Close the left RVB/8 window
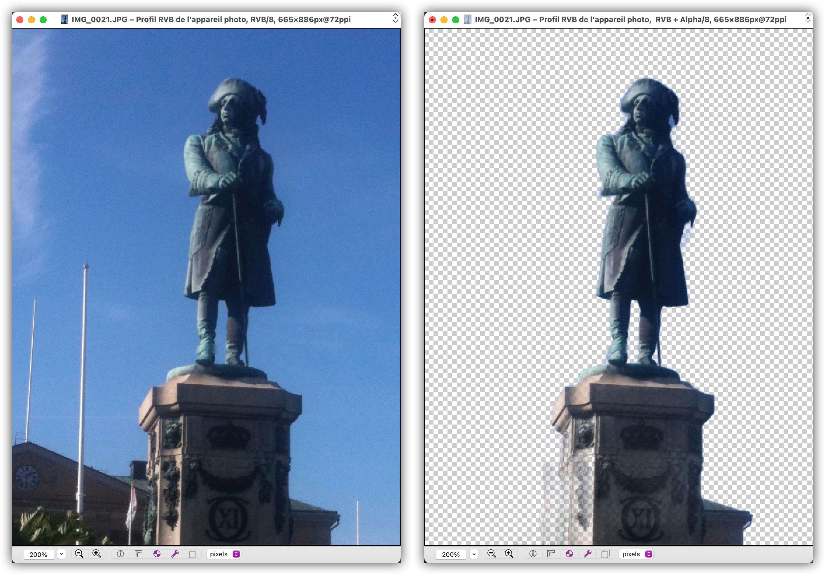Image resolution: width=825 pixels, height=575 pixels. 20,20
